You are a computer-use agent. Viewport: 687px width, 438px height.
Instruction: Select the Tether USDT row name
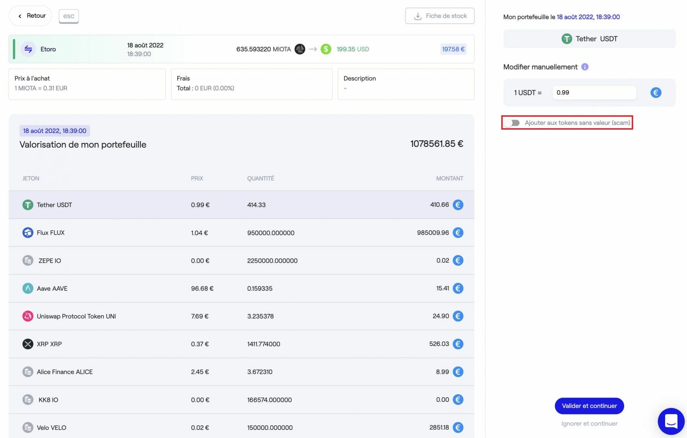(54, 205)
